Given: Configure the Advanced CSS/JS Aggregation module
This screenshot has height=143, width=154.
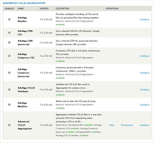Looking at the screenshot, I should [145, 125].
